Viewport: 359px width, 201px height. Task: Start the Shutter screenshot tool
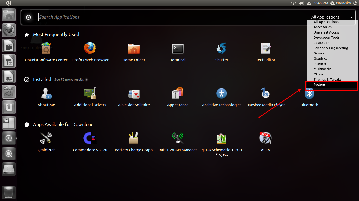pyautogui.click(x=222, y=52)
